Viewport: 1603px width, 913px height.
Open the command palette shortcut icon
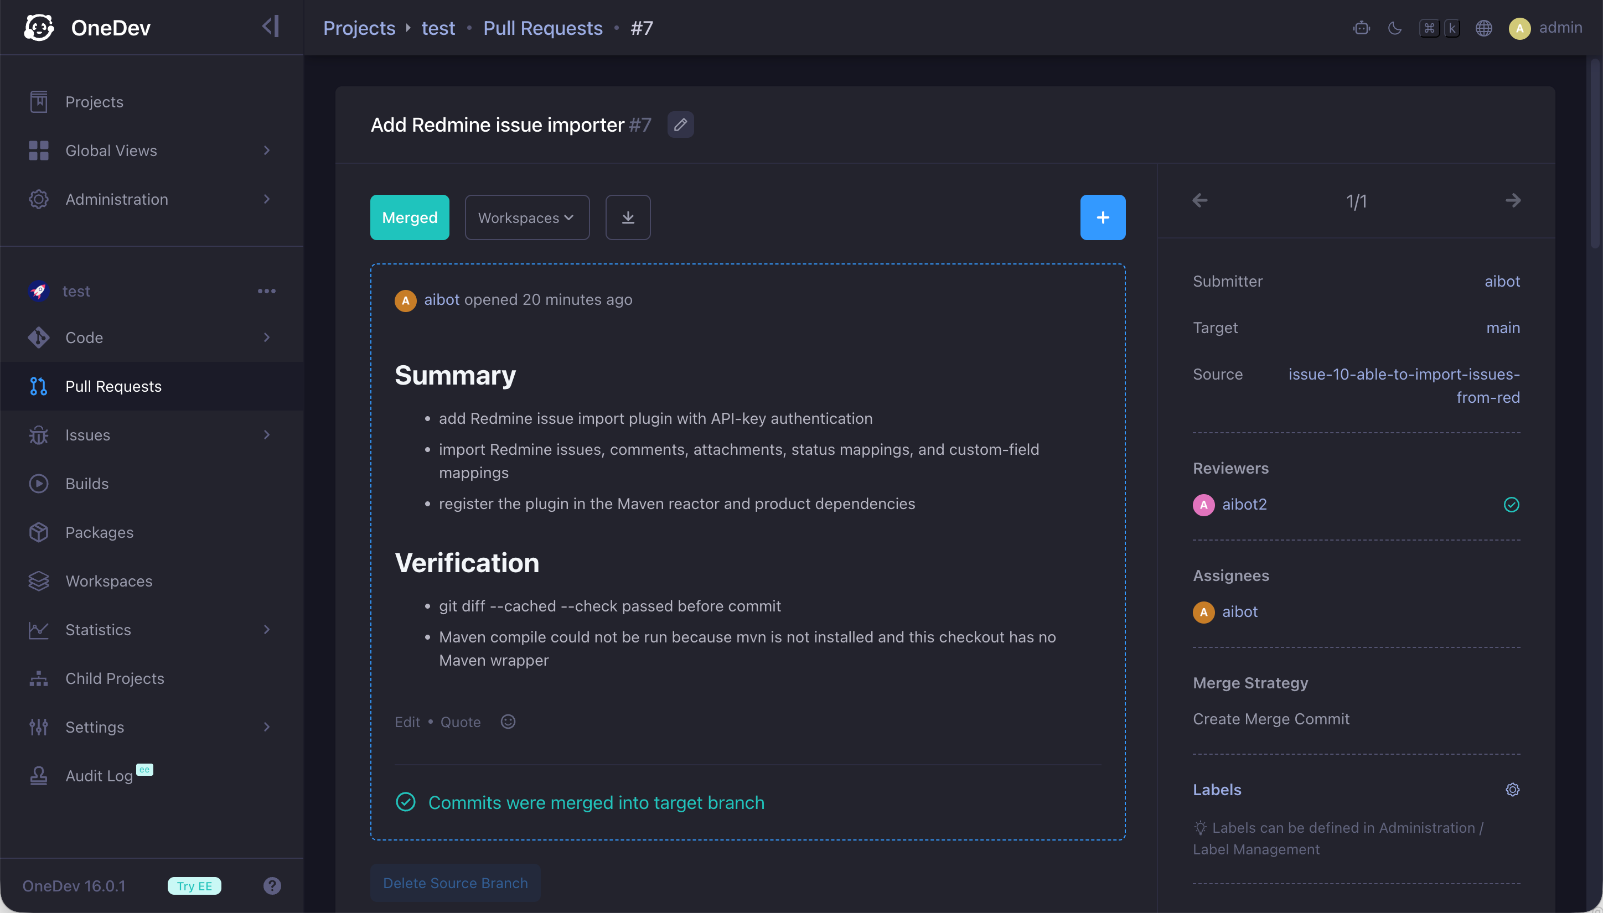pyautogui.click(x=1440, y=28)
